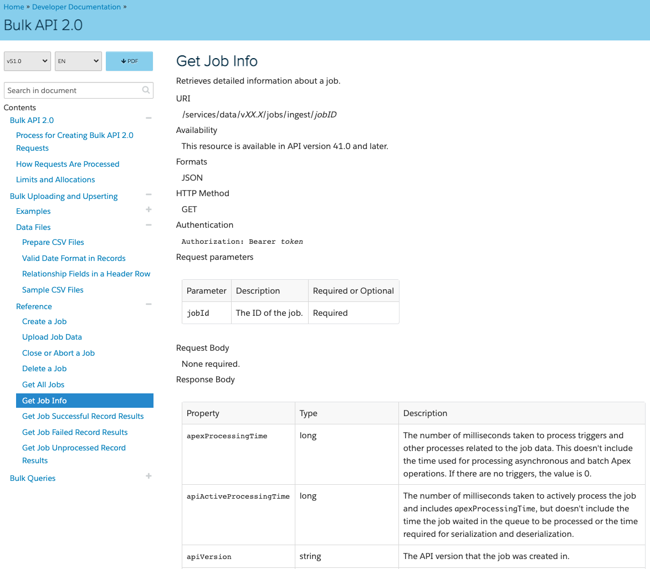Image resolution: width=650 pixels, height=569 pixels.
Task: Select Get All Jobs in the contents tree
Action: pos(43,384)
